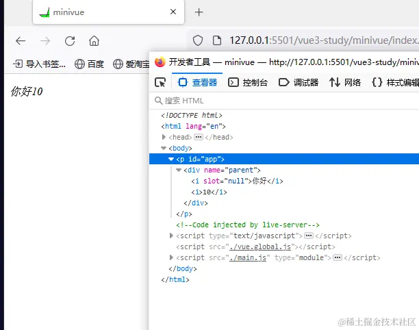Select the html lang="en" element
419x330 pixels.
pos(194,126)
